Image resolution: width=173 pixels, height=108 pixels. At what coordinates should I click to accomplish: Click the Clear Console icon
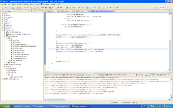146,75
